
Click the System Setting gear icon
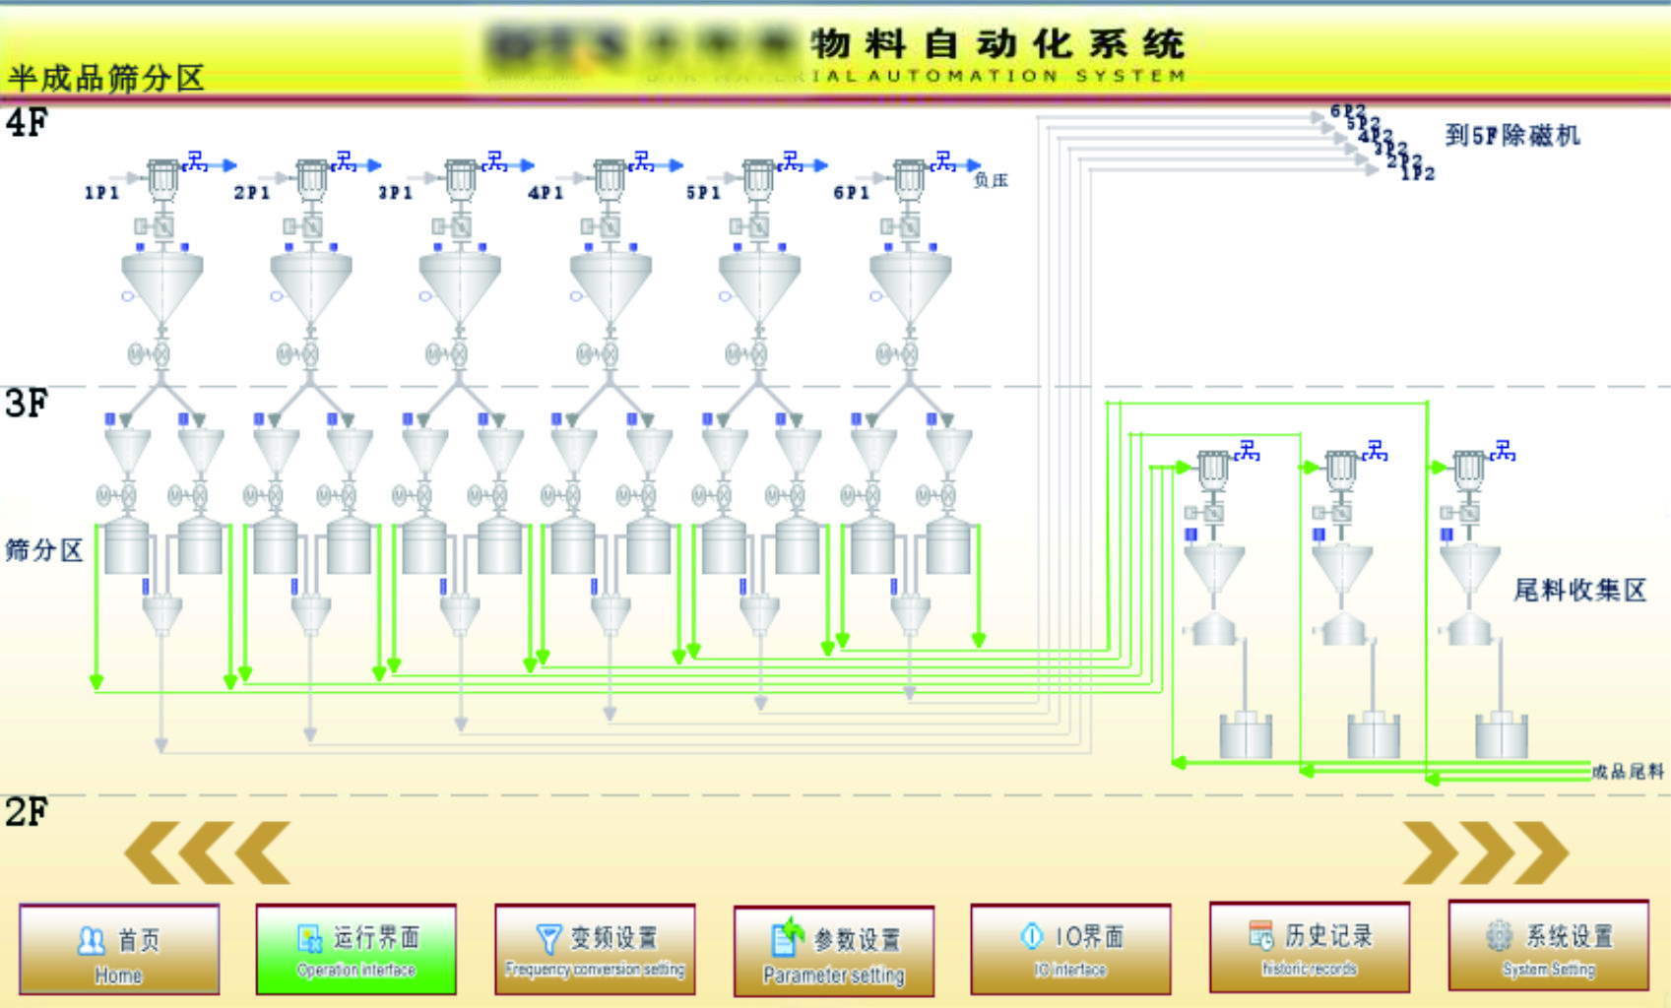click(1499, 936)
